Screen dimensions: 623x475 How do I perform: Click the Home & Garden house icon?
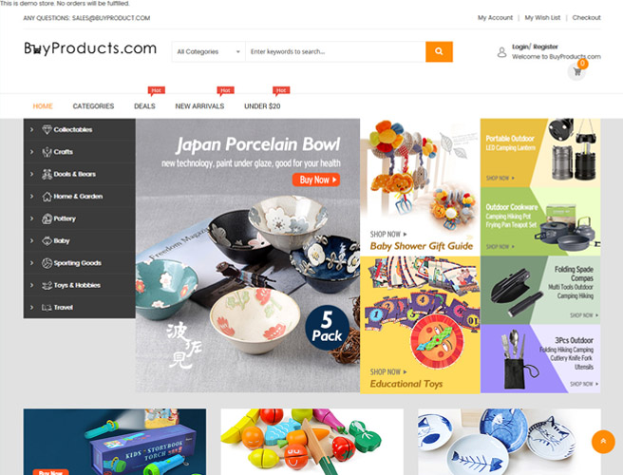click(47, 197)
